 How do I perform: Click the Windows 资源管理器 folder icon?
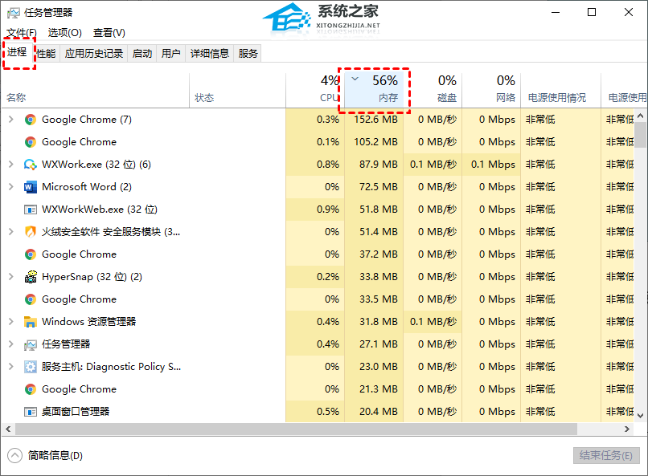pos(31,322)
